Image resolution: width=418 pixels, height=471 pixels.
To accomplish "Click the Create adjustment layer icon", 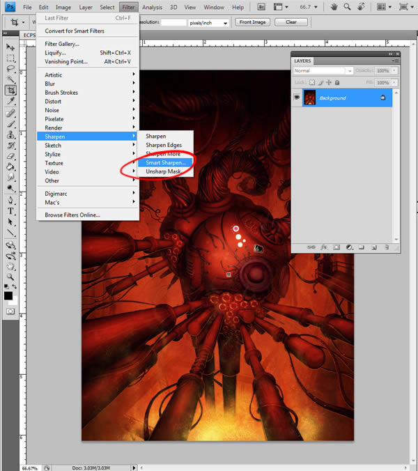I will [x=349, y=247].
